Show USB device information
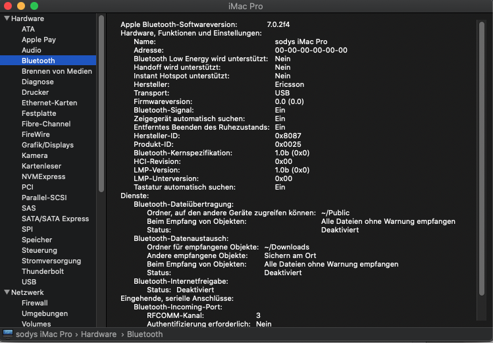Image resolution: width=493 pixels, height=343 pixels. coord(29,282)
